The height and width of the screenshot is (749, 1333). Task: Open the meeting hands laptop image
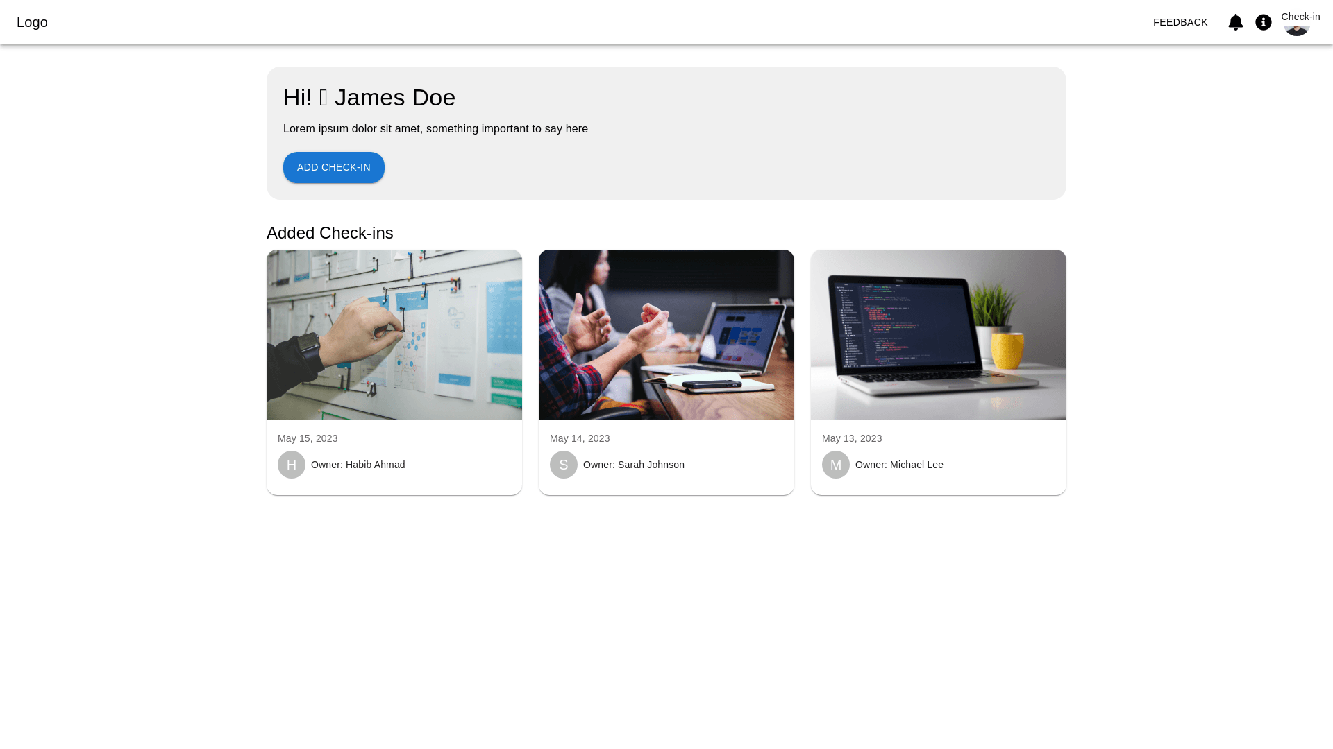tap(666, 335)
